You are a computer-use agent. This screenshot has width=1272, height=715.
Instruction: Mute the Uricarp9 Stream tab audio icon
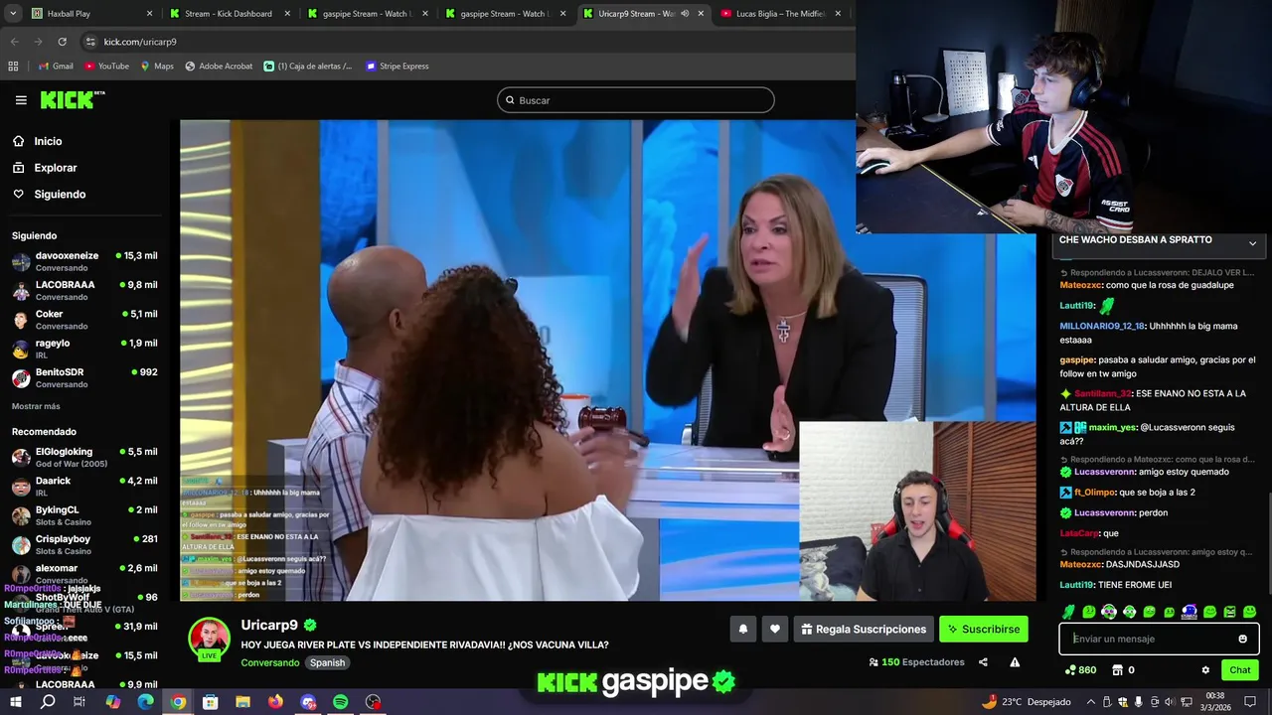[x=685, y=14]
